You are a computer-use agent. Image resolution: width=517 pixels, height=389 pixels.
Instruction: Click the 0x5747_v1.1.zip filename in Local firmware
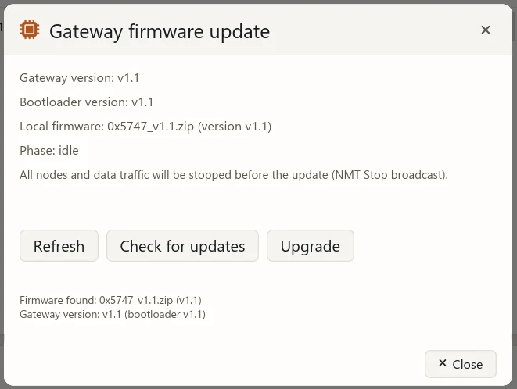(x=151, y=127)
